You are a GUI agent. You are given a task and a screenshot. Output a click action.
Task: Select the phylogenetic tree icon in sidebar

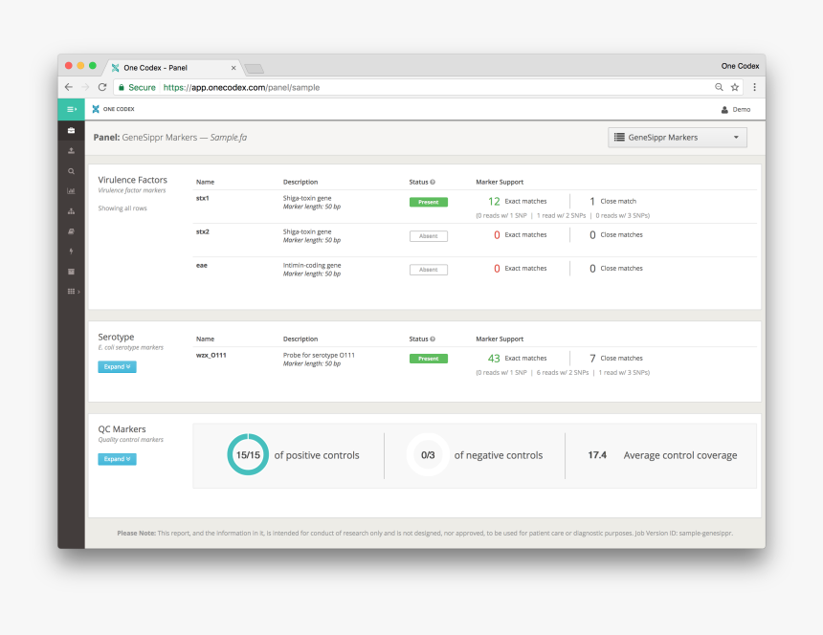pyautogui.click(x=71, y=210)
